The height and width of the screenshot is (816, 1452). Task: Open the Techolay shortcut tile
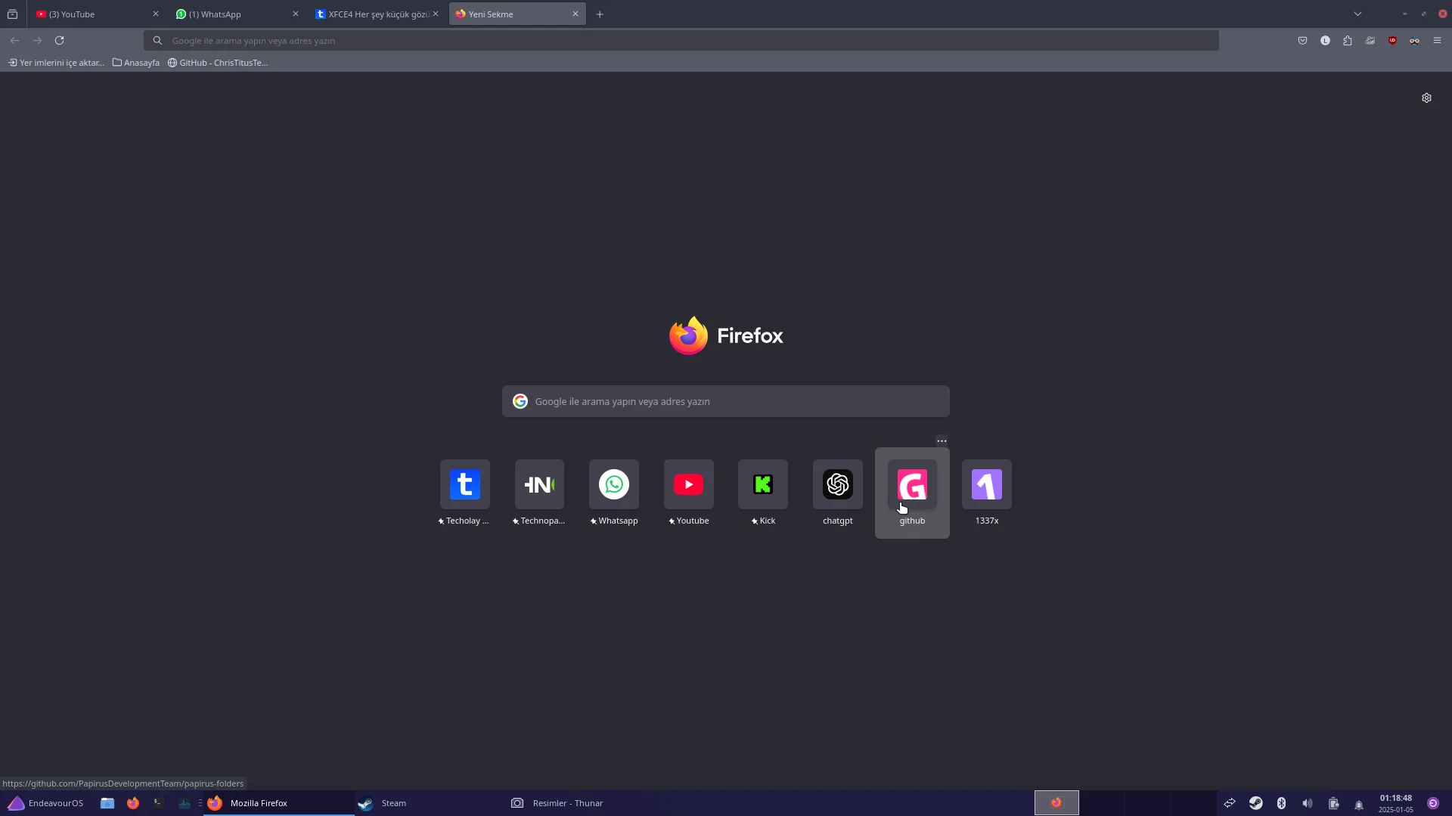465,484
